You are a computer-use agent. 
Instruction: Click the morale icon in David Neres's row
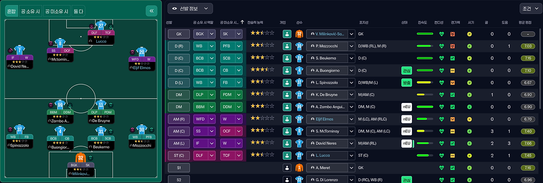470,143
